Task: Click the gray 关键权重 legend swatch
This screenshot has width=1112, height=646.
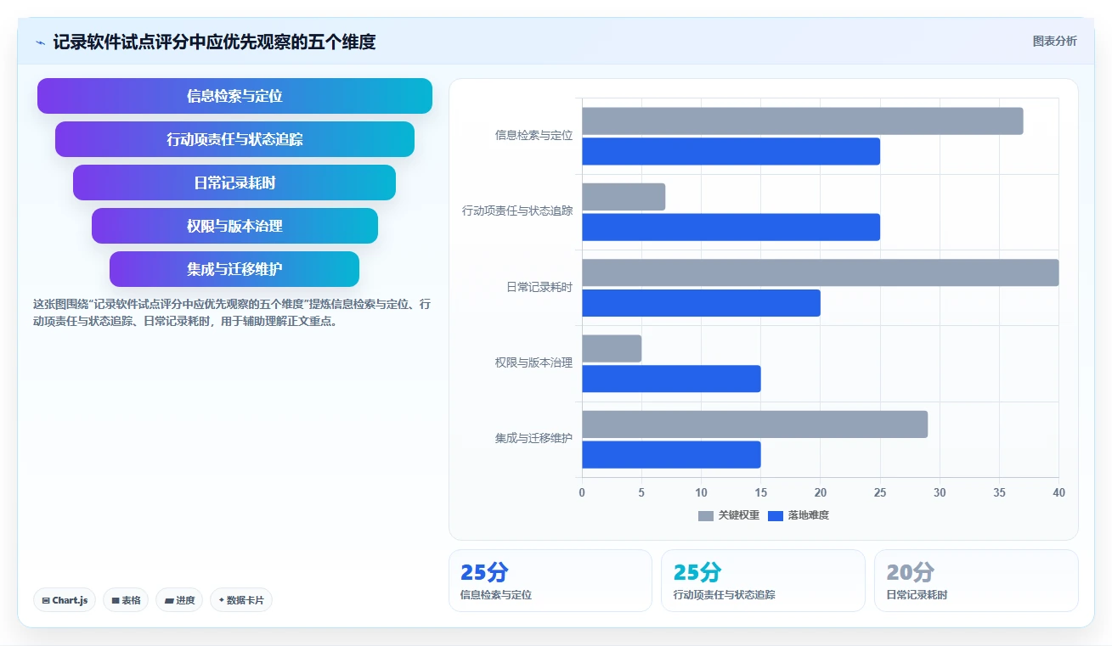Action: point(706,515)
